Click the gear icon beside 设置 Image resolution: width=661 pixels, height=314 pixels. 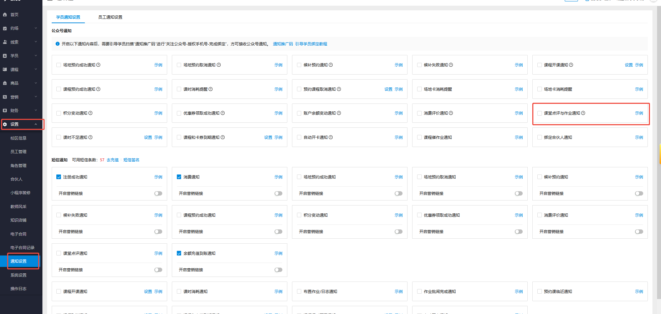[5, 124]
